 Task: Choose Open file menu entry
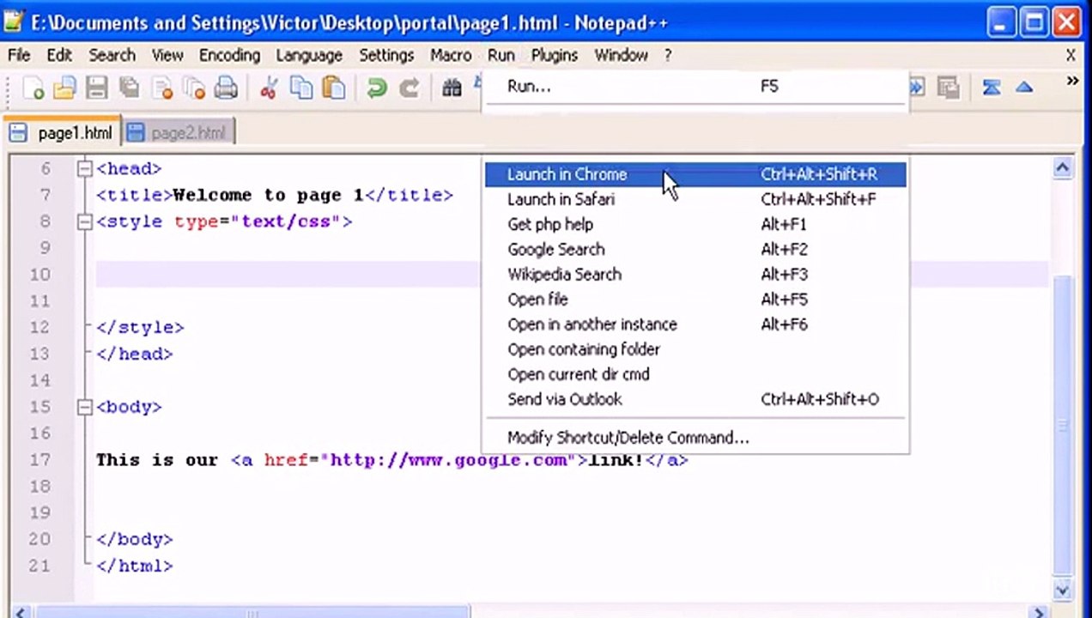(x=695, y=299)
